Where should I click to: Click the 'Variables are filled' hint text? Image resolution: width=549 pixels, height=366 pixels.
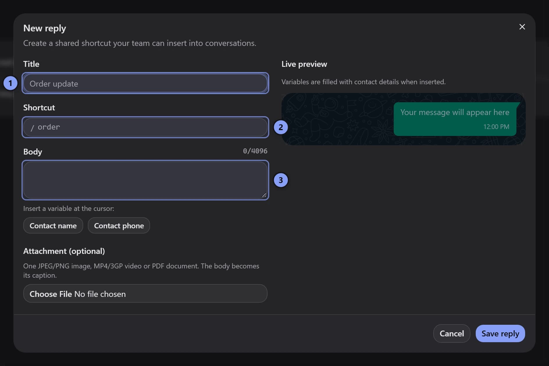363,82
